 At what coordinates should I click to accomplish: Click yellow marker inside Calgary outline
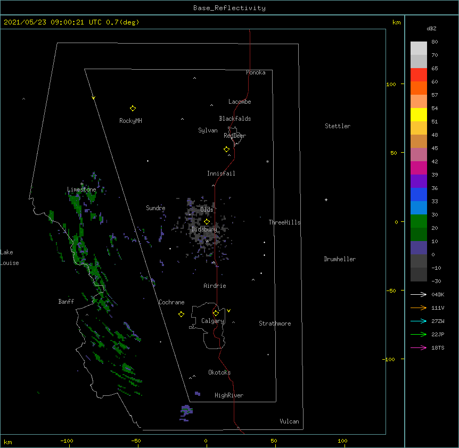click(x=216, y=313)
